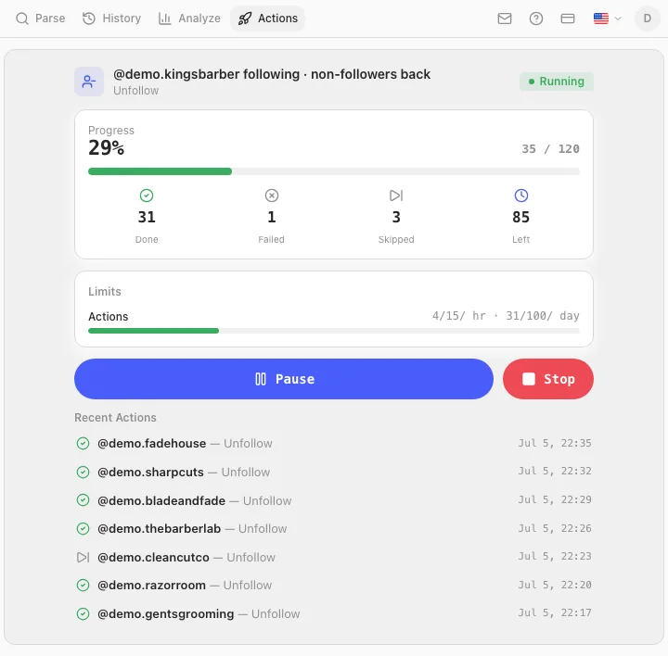Click skipped icon for @demo.cleancutco row
This screenshot has width=668, height=656.
click(x=83, y=557)
